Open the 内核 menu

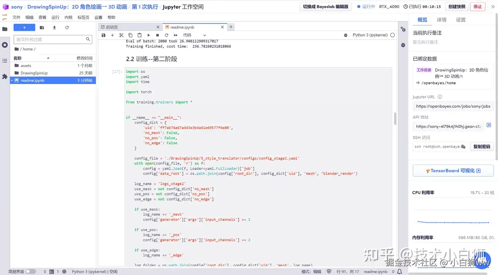click(x=68, y=17)
